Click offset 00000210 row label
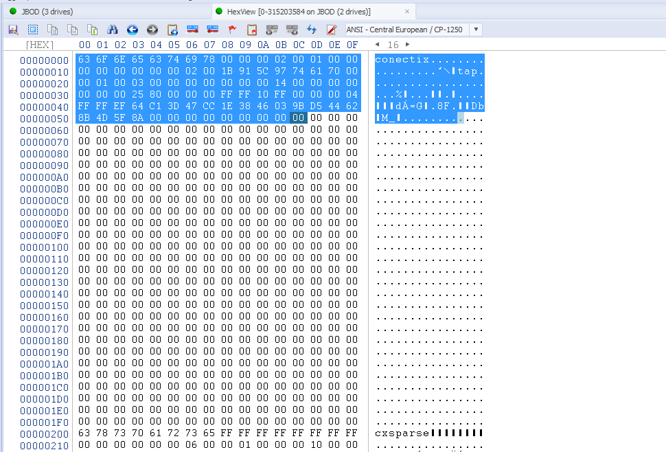The image size is (666, 452). 44,446
